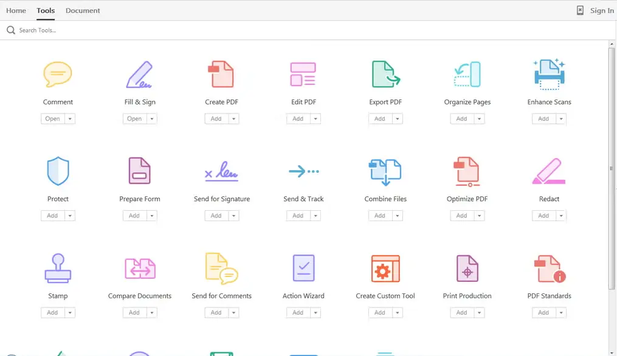617x356 pixels.
Task: Switch to the Home tab
Action: tap(16, 10)
